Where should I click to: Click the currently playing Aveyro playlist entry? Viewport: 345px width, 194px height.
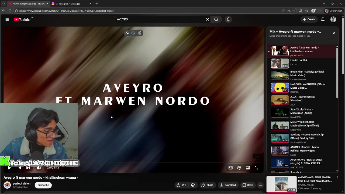pos(301,51)
